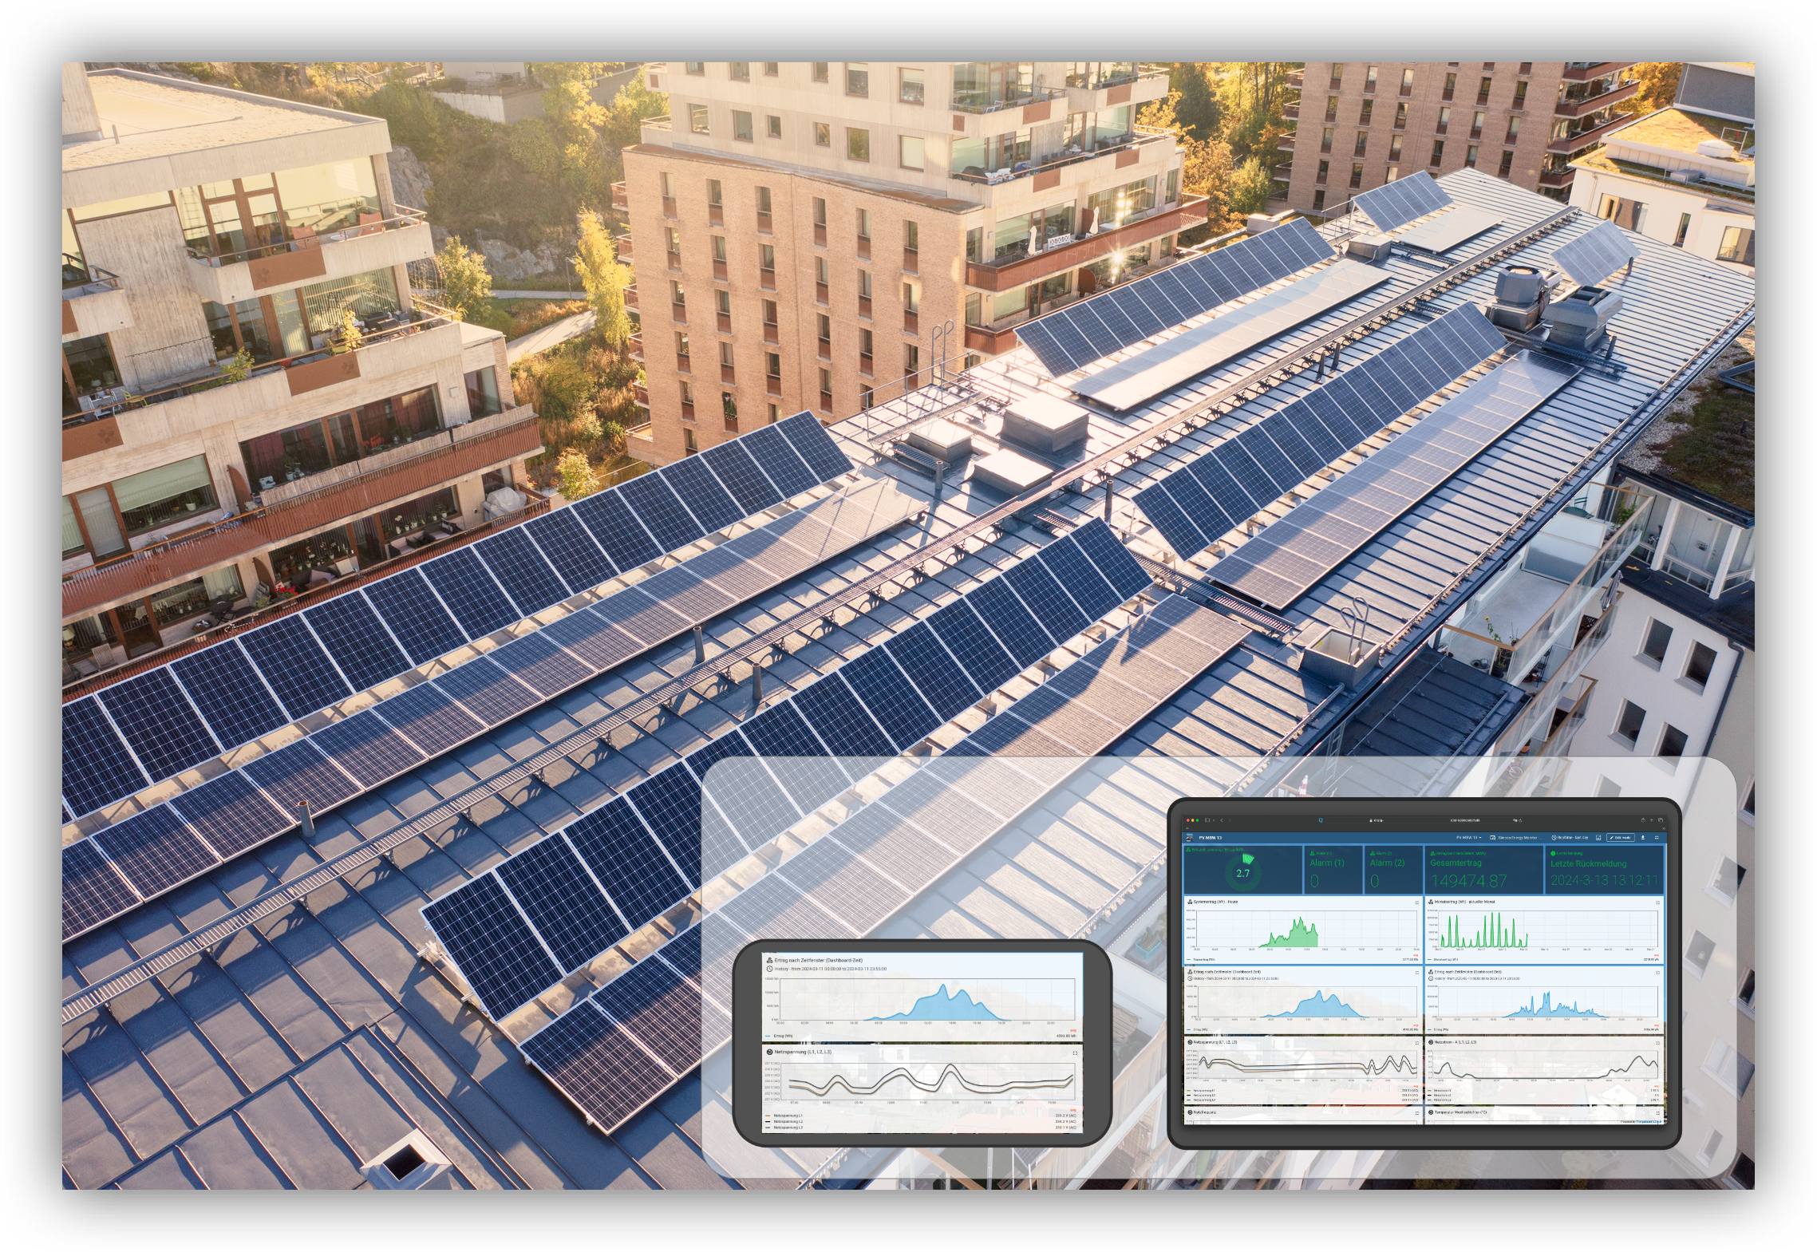The width and height of the screenshot is (1817, 1252).
Task: Click the Edit mode button on tablet dashboard
Action: [x=1621, y=838]
